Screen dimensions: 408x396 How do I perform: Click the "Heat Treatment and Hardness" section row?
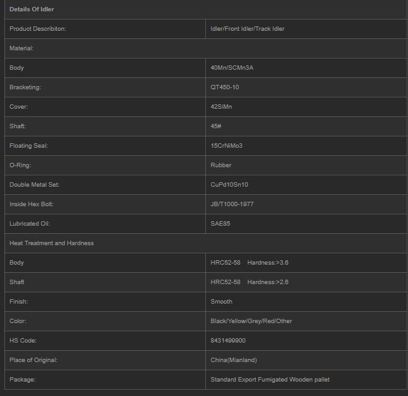point(52,243)
